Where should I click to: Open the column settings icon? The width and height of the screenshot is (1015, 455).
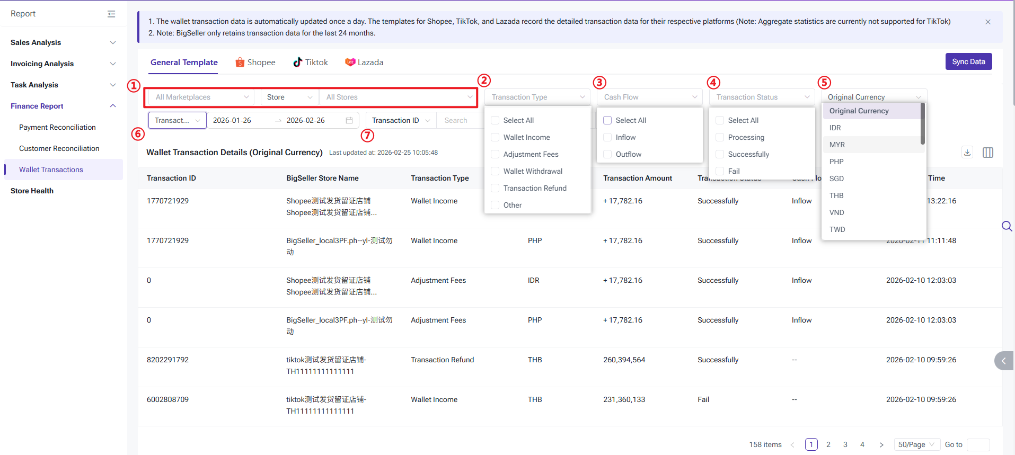pos(988,153)
